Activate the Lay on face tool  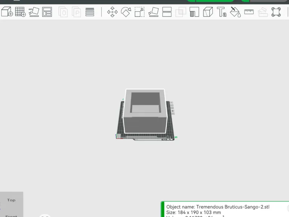pyautogui.click(x=153, y=12)
